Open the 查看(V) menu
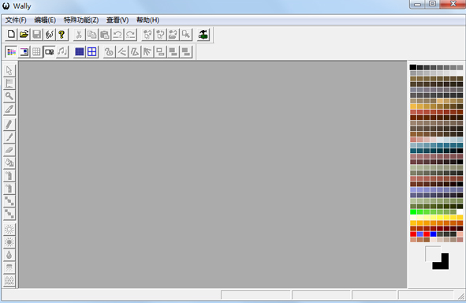The width and height of the screenshot is (466, 303). (x=117, y=20)
